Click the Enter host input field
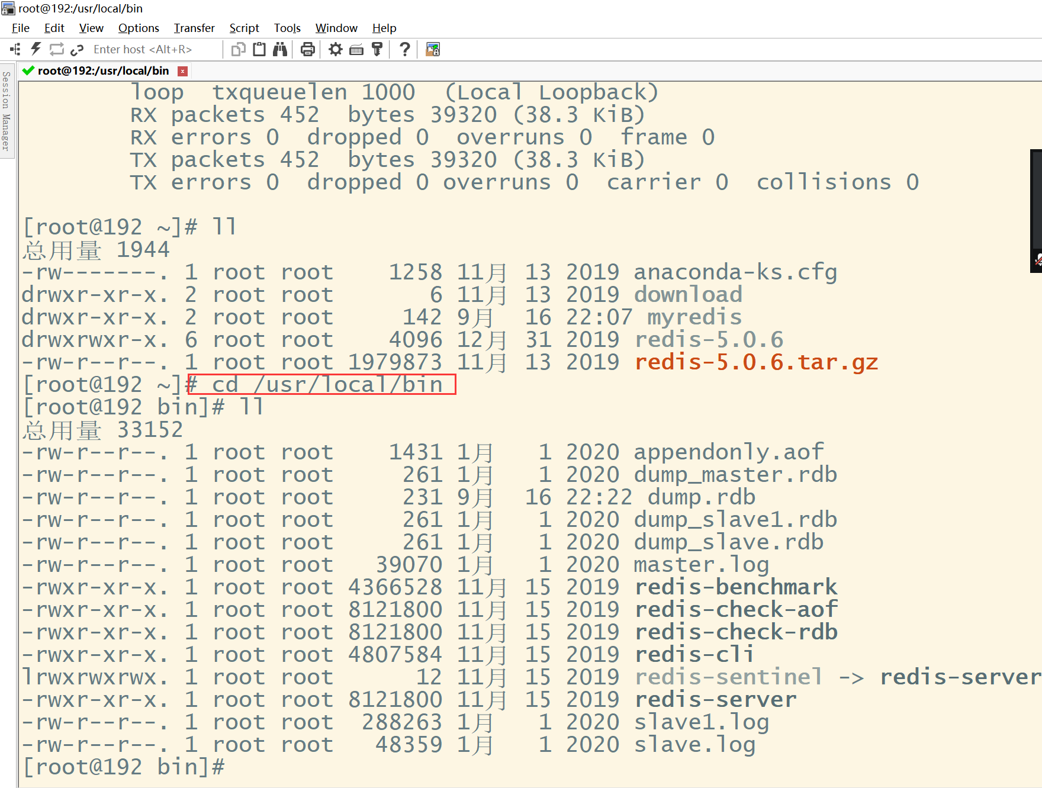Image resolution: width=1042 pixels, height=788 pixels. tap(154, 49)
